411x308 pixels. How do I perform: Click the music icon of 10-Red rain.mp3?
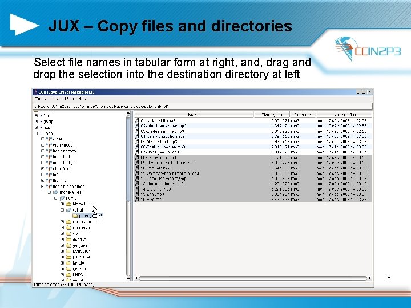click(137, 168)
